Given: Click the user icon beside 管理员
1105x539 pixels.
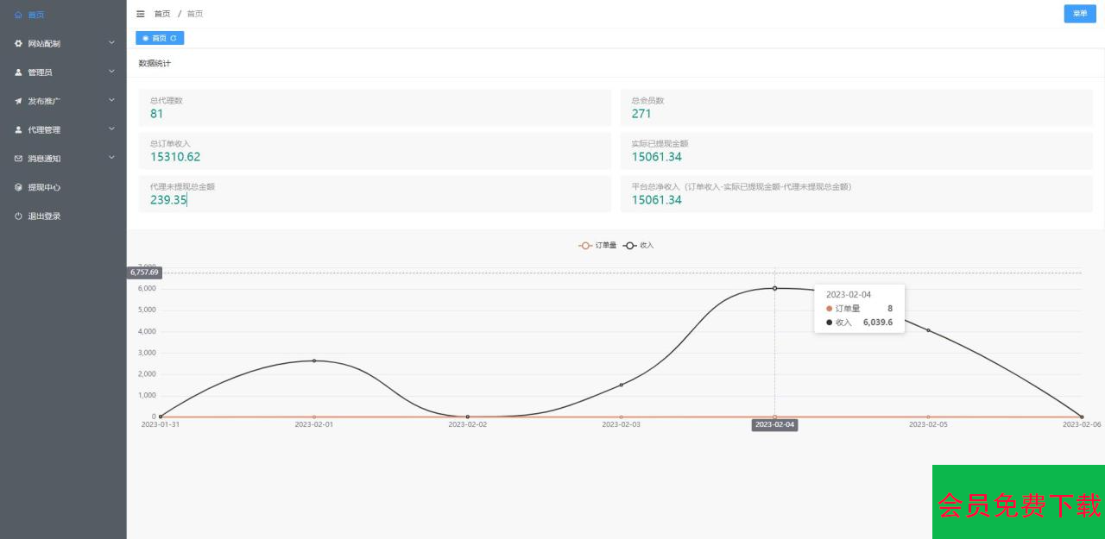Looking at the screenshot, I should click(18, 72).
